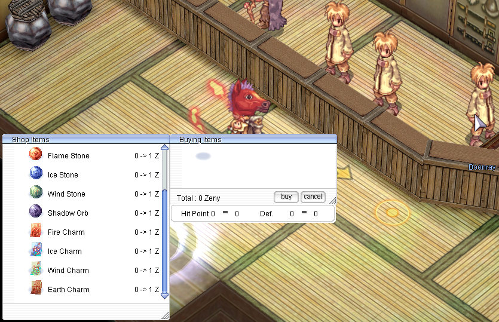The width and height of the screenshot is (499, 322).
Task: Cancel the shop purchase
Action: pyautogui.click(x=313, y=197)
